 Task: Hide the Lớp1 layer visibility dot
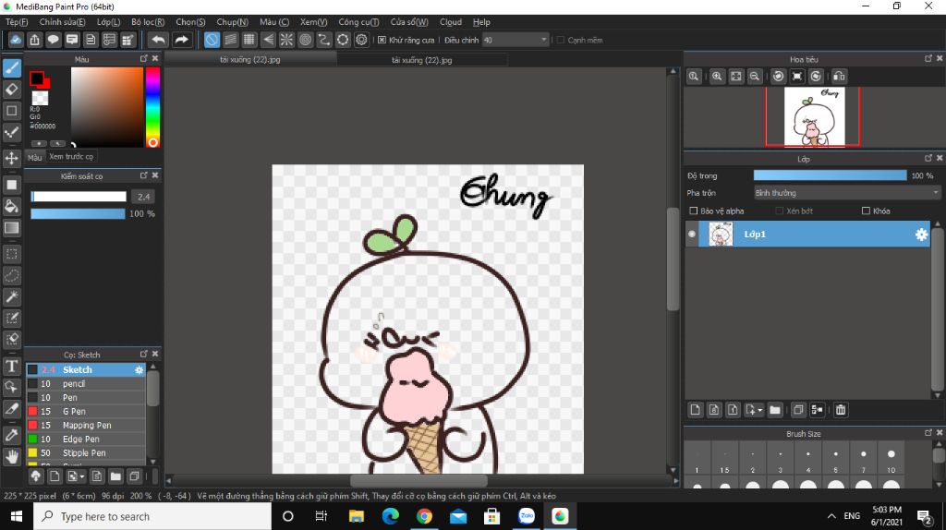point(692,234)
